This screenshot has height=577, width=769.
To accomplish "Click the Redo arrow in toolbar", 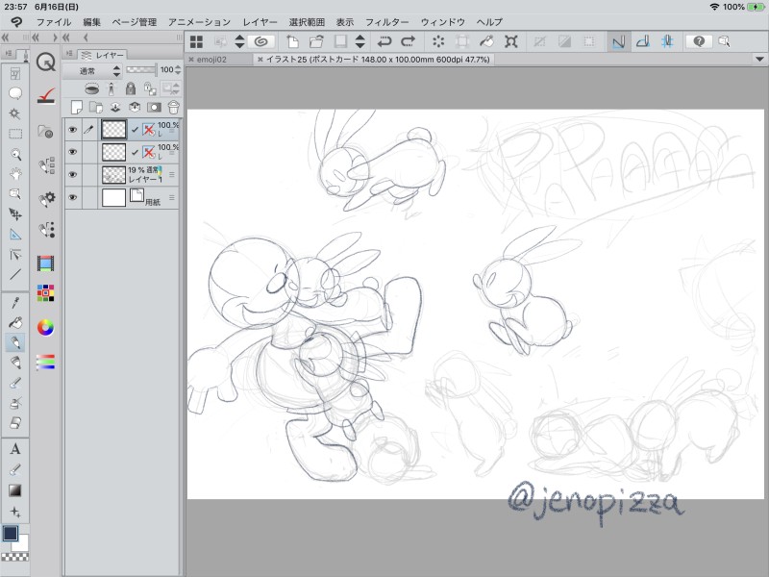I will click(408, 41).
